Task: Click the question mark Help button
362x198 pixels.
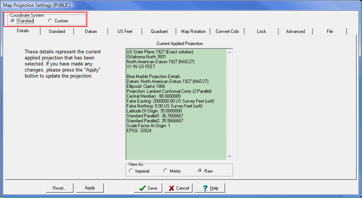Action: pos(210,188)
